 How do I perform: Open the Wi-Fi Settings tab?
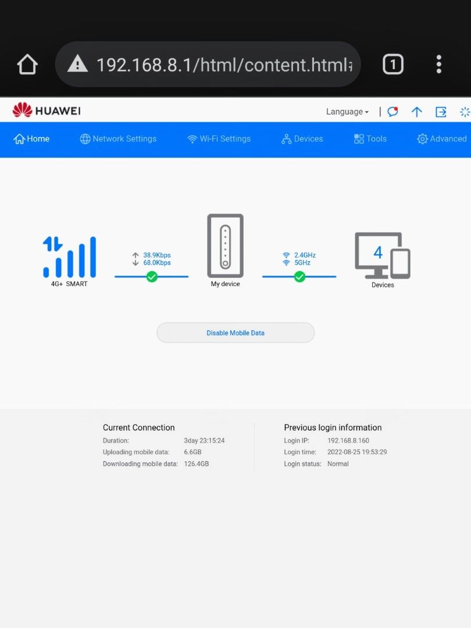tap(219, 139)
